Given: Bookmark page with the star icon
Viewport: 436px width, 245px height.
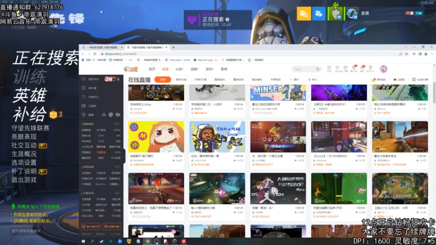Looking at the screenshot, I should pos(407,54).
